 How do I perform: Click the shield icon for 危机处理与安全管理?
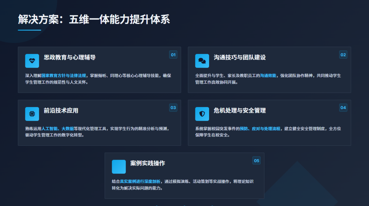click(202, 114)
